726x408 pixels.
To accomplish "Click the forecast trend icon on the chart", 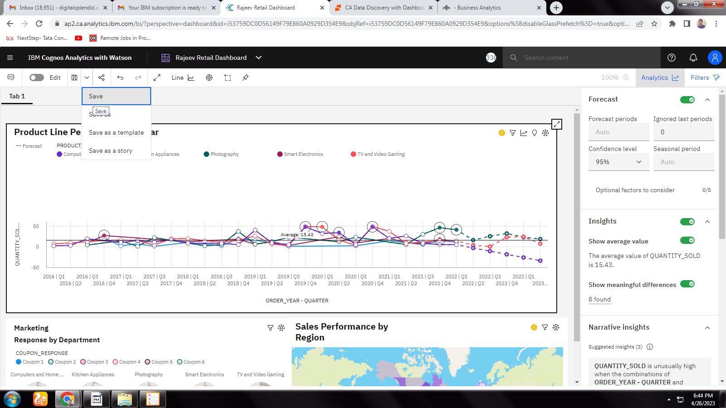I will coord(523,133).
